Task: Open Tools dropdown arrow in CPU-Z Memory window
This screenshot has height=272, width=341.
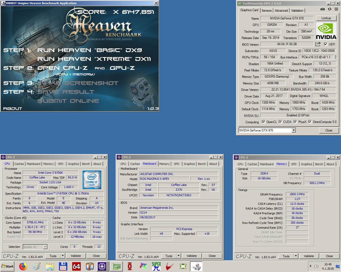Action: point(296,256)
